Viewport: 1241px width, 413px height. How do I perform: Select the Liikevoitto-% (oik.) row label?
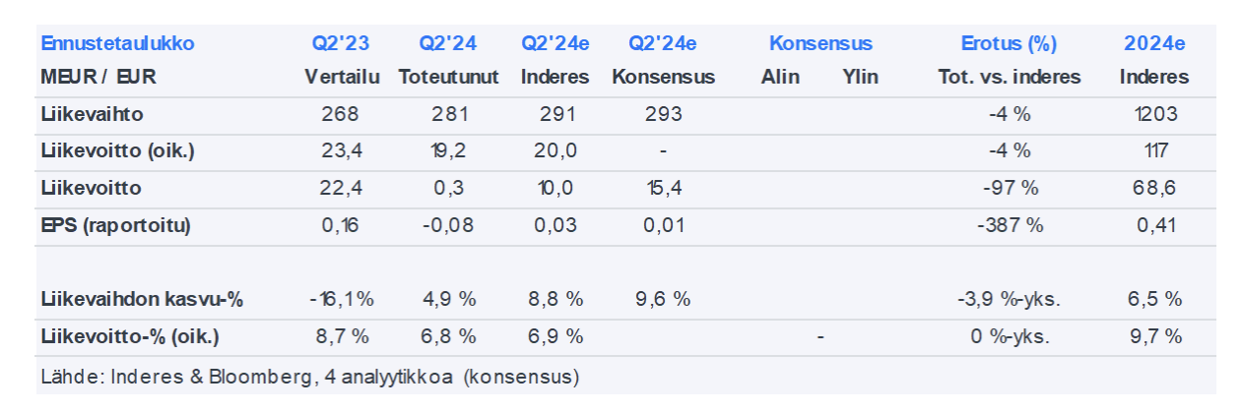[x=130, y=336]
